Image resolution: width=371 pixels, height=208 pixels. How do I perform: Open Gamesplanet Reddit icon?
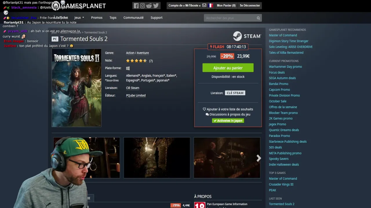(x=149, y=5)
